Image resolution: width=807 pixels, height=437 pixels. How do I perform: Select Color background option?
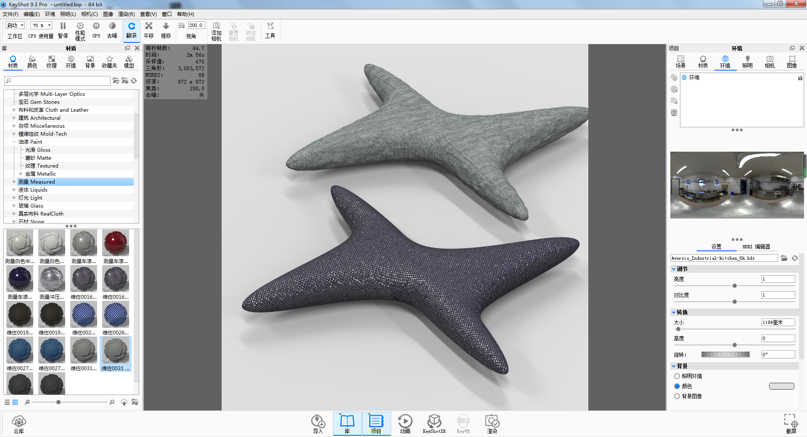(x=677, y=387)
